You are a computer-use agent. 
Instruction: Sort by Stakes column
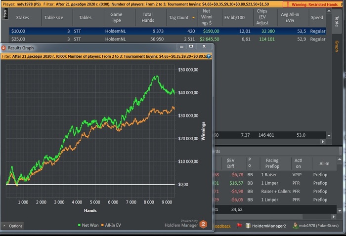click(x=23, y=18)
